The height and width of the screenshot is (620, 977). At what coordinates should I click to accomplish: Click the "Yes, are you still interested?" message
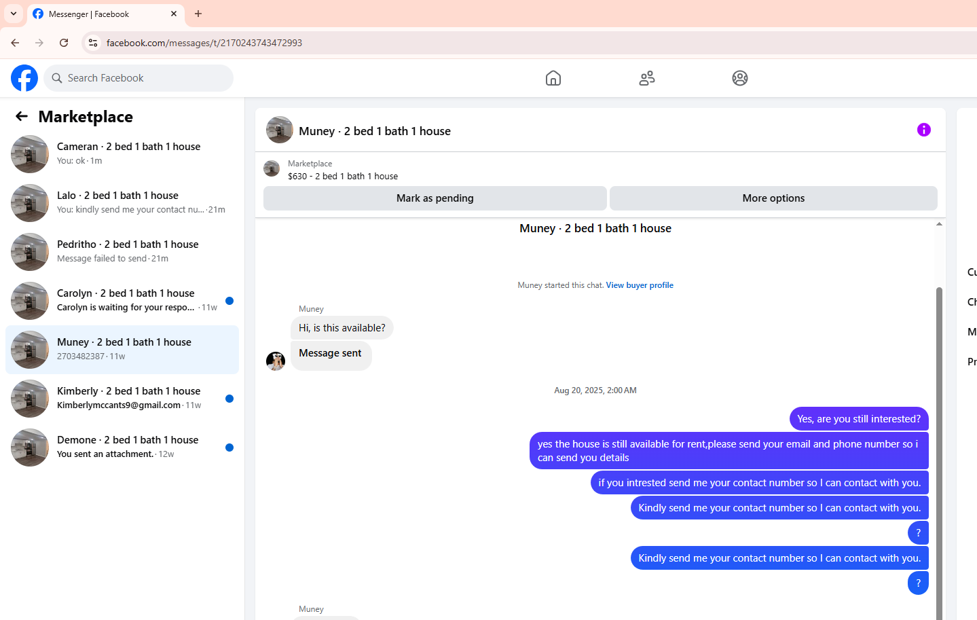click(x=859, y=419)
